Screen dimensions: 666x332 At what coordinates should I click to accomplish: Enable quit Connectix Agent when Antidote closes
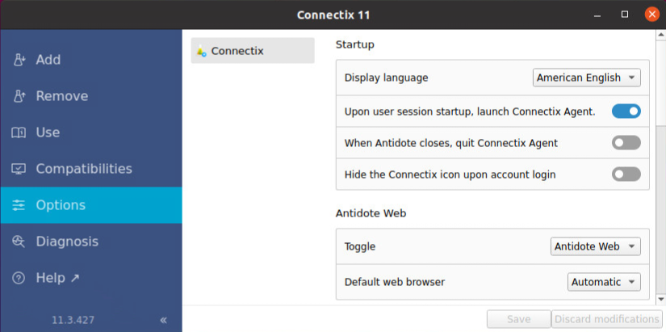coord(626,143)
